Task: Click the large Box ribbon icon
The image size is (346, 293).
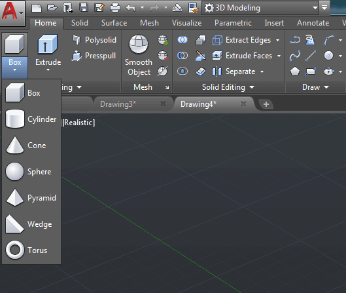Action: pyautogui.click(x=14, y=44)
